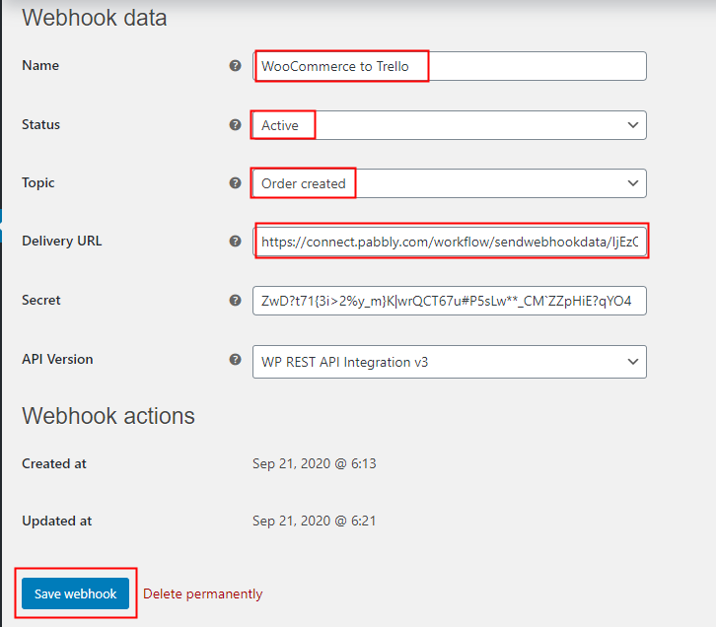
Task: Open the Status dropdown showing Active
Action: coord(450,125)
